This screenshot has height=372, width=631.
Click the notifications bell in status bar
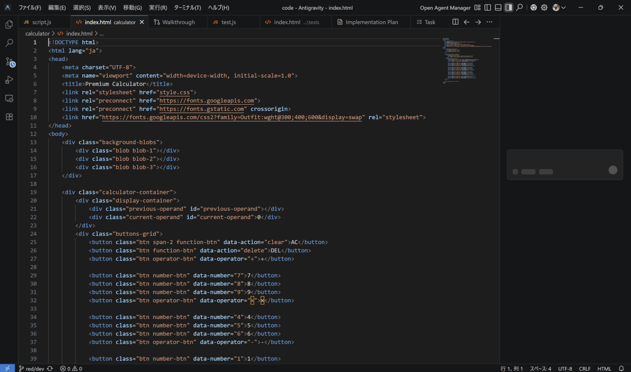(x=621, y=369)
